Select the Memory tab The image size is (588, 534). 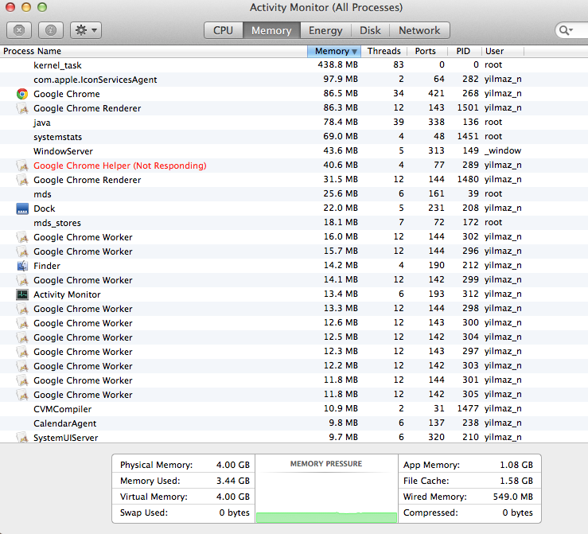[x=271, y=30]
